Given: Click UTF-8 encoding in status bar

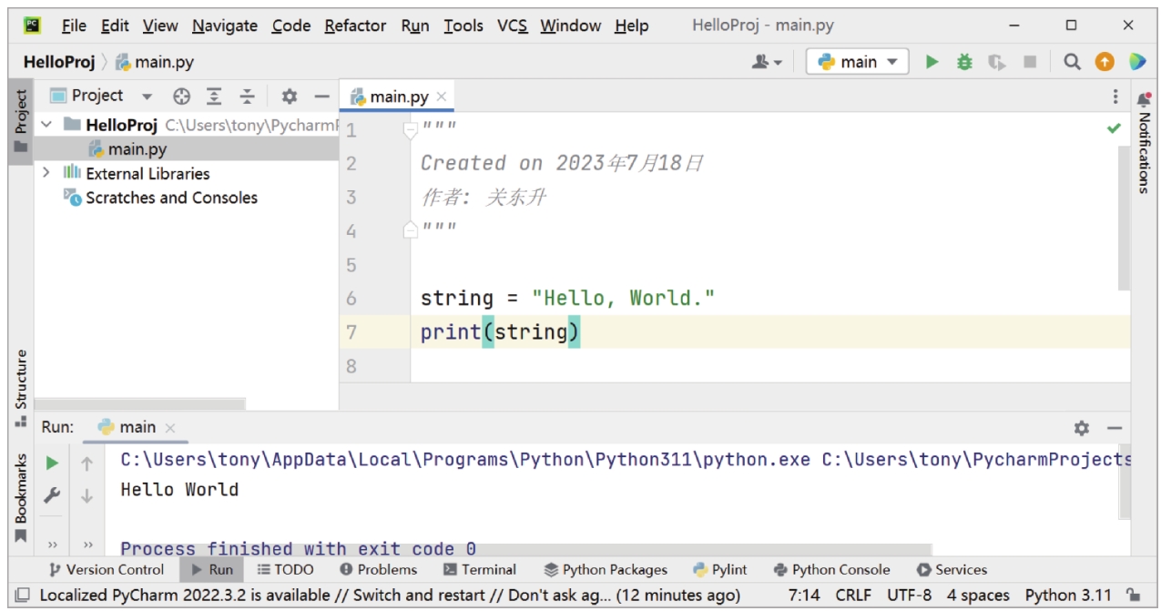Looking at the screenshot, I should click(x=908, y=595).
